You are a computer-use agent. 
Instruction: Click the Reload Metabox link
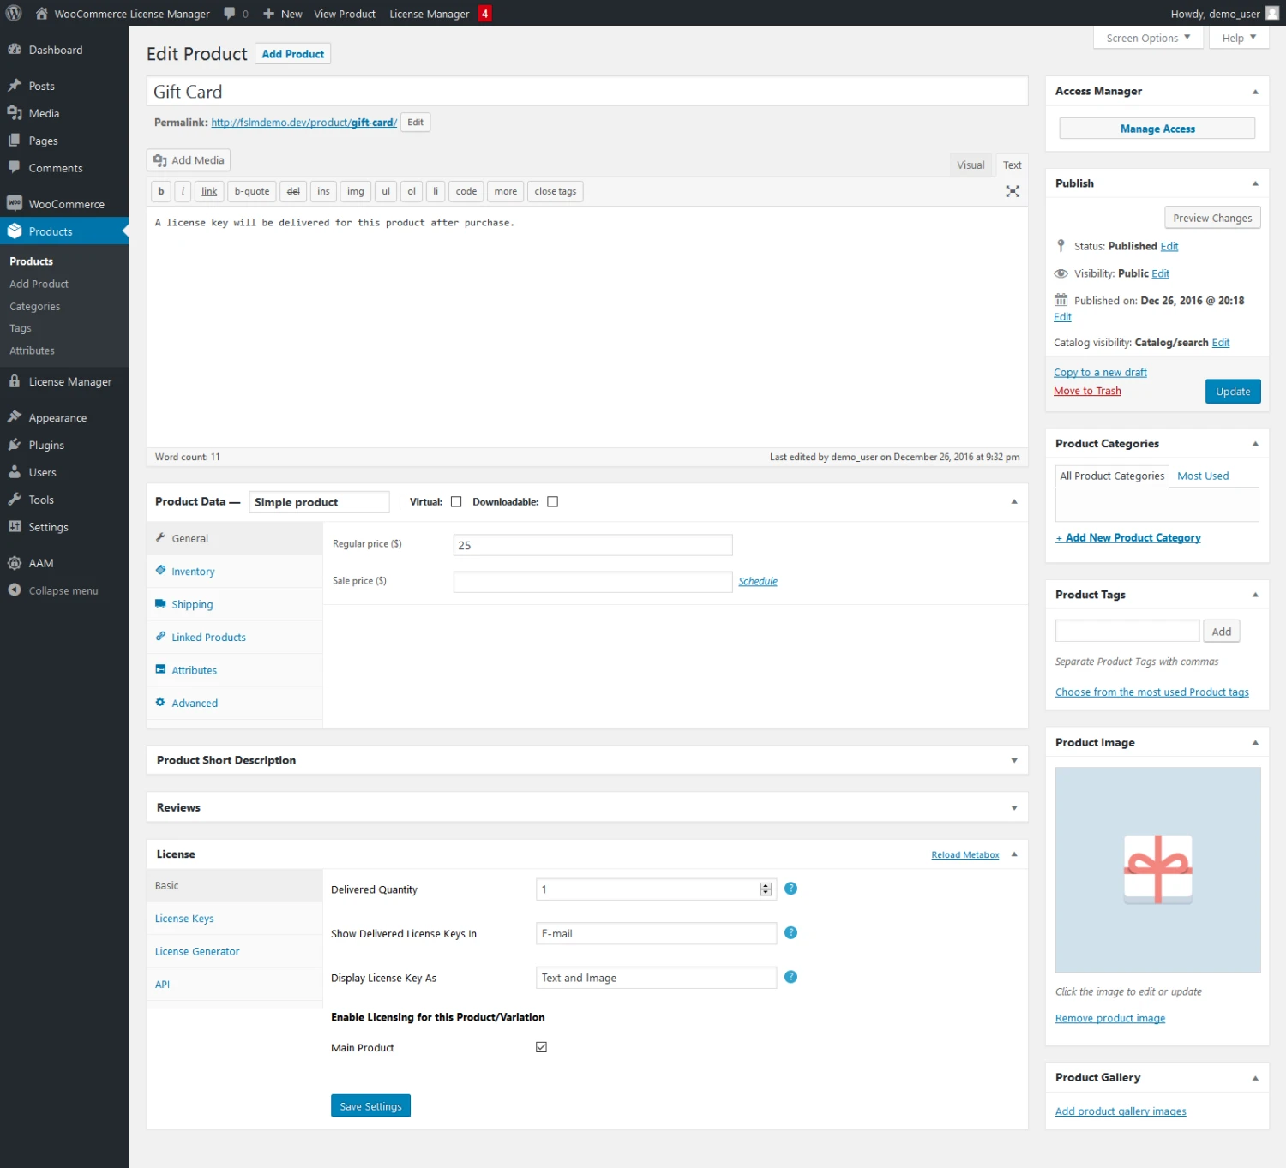[965, 855]
